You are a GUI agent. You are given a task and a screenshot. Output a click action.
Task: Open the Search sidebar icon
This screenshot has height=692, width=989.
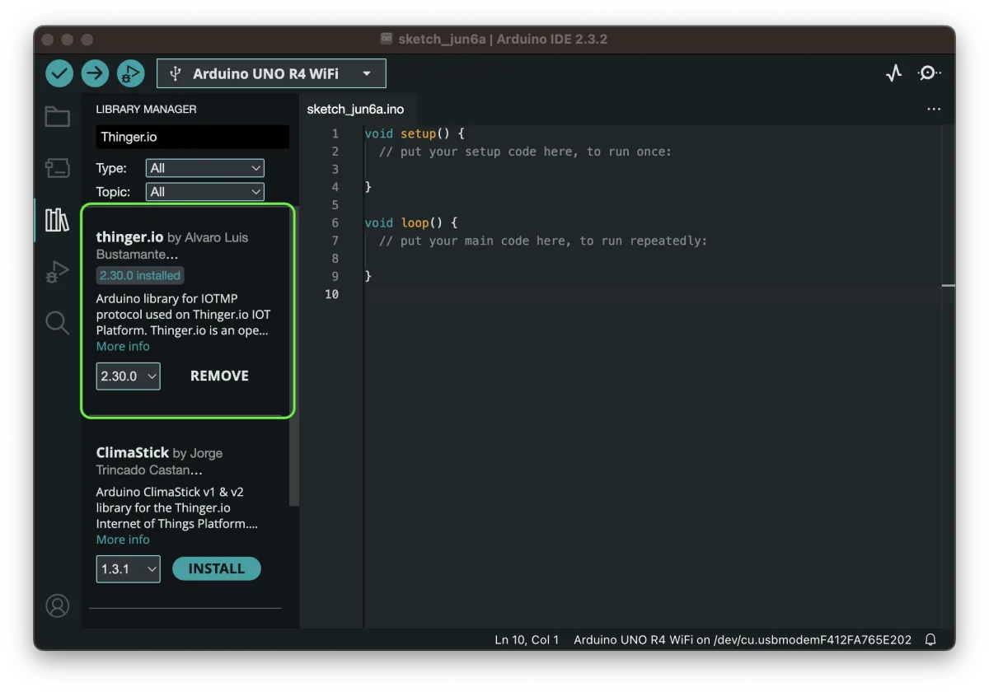[x=57, y=323]
